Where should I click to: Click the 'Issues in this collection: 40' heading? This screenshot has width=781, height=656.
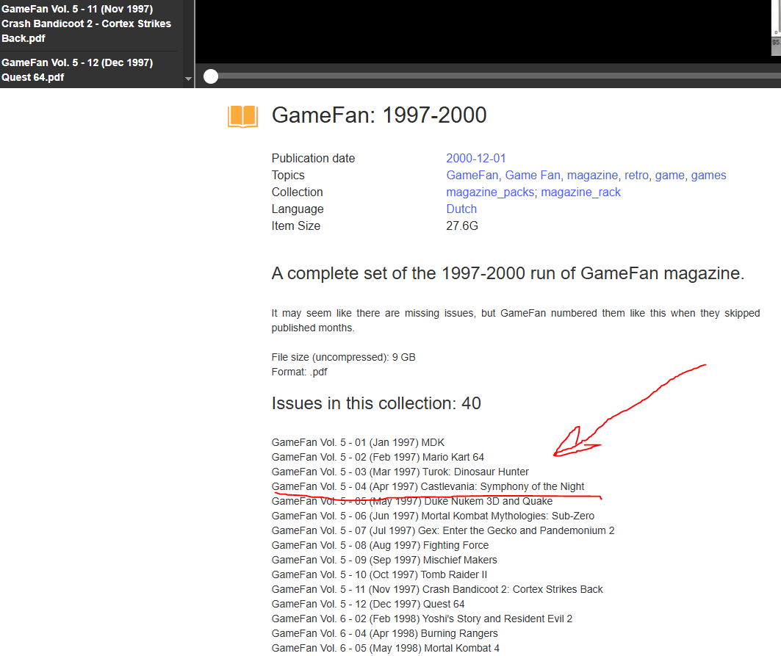pyautogui.click(x=376, y=403)
